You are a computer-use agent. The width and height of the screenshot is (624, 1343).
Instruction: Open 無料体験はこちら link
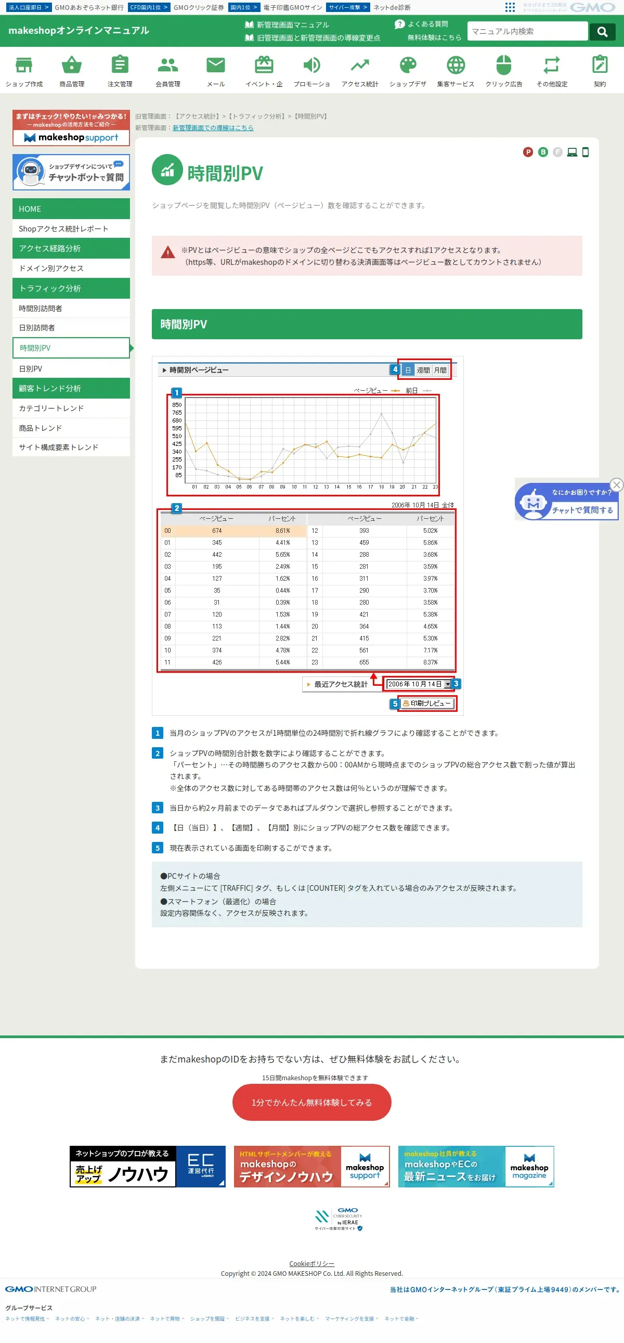[x=434, y=37]
